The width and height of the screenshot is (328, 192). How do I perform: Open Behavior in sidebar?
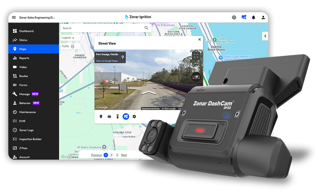coord(34,103)
